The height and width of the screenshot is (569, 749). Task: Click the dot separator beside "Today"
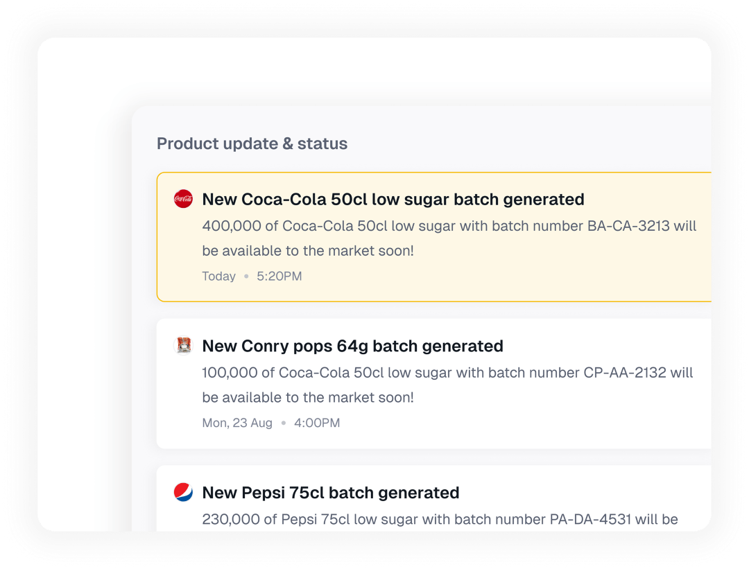coord(246,277)
